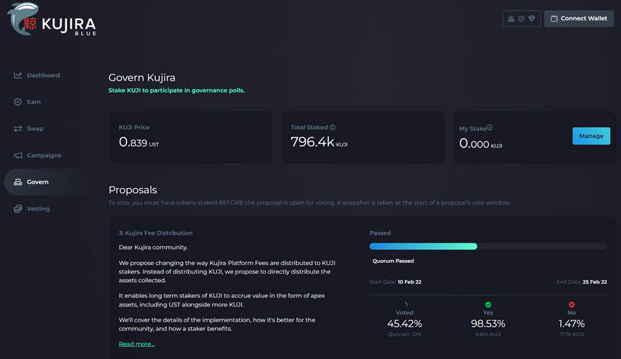Click the "4.8m KUJI" Yes amount

point(488,335)
